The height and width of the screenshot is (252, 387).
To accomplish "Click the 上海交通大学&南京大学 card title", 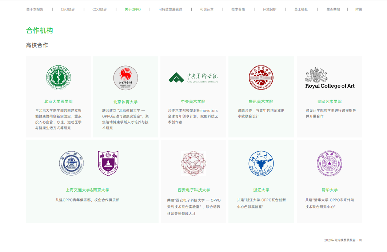I will tap(87, 190).
